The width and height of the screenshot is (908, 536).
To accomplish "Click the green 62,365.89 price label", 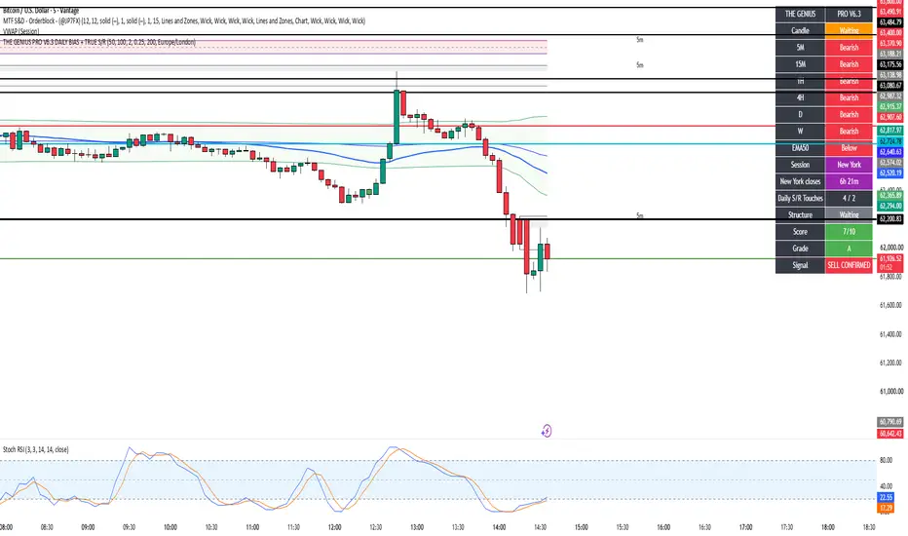I will click(x=890, y=195).
